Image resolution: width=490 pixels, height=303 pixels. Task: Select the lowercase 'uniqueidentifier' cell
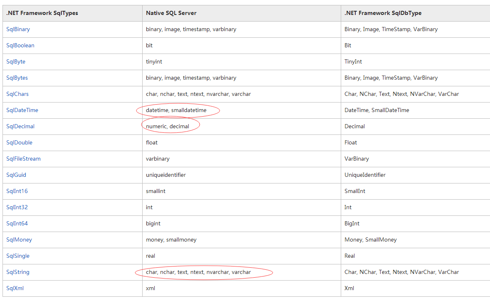point(166,175)
